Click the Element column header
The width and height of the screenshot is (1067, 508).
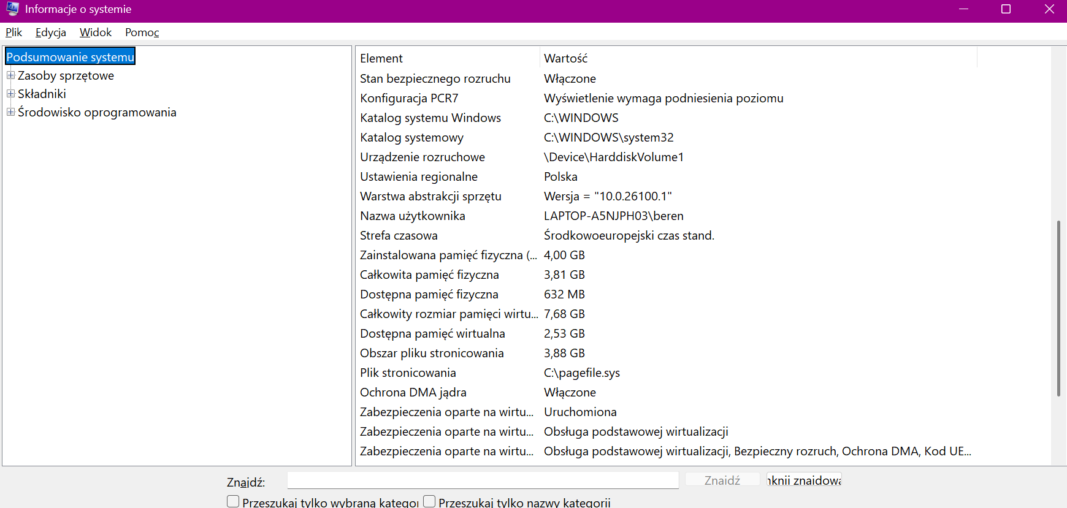point(448,58)
